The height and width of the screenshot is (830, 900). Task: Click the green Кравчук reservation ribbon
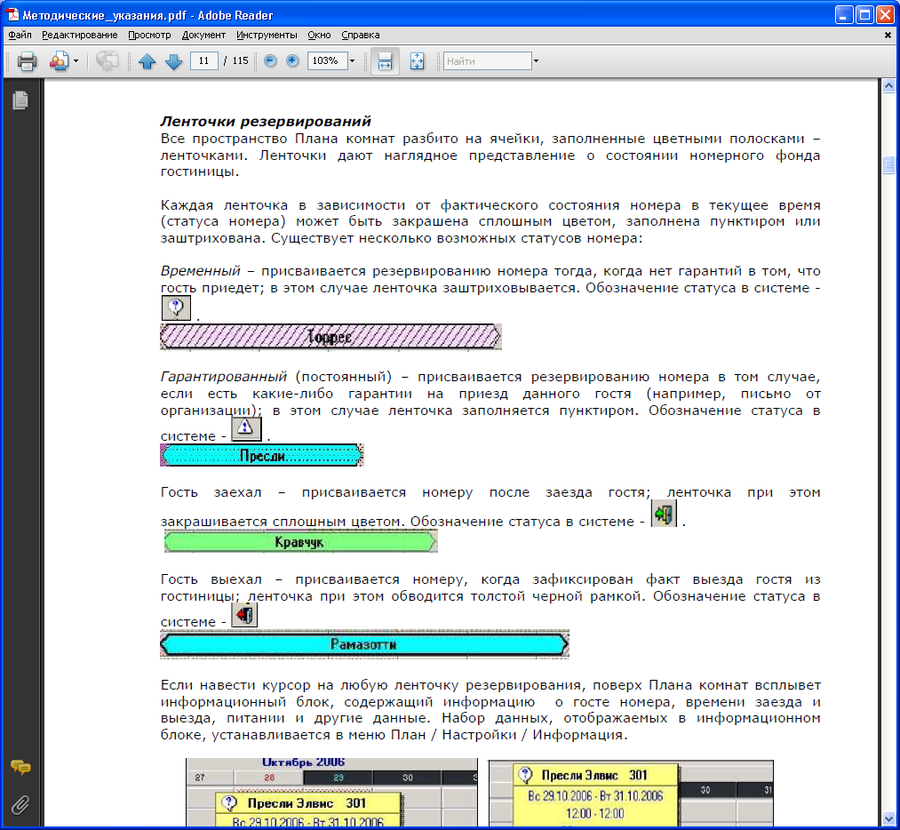pos(301,542)
